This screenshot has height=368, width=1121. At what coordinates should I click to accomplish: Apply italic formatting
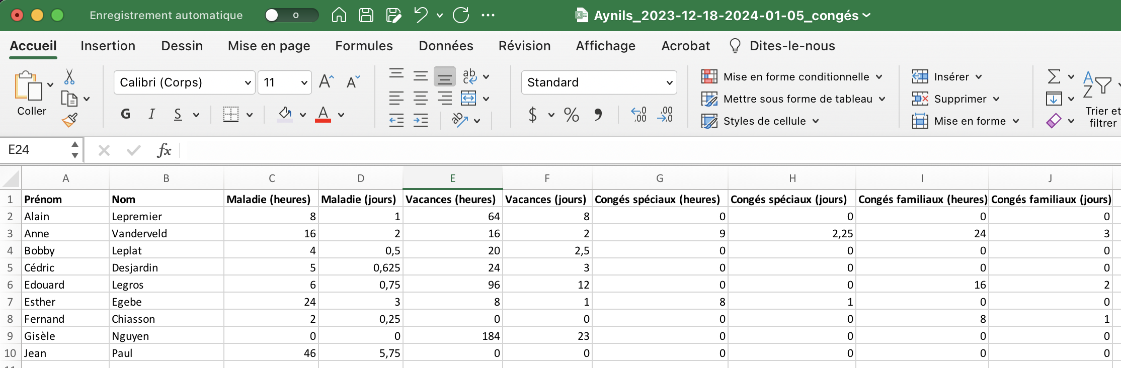pos(151,114)
